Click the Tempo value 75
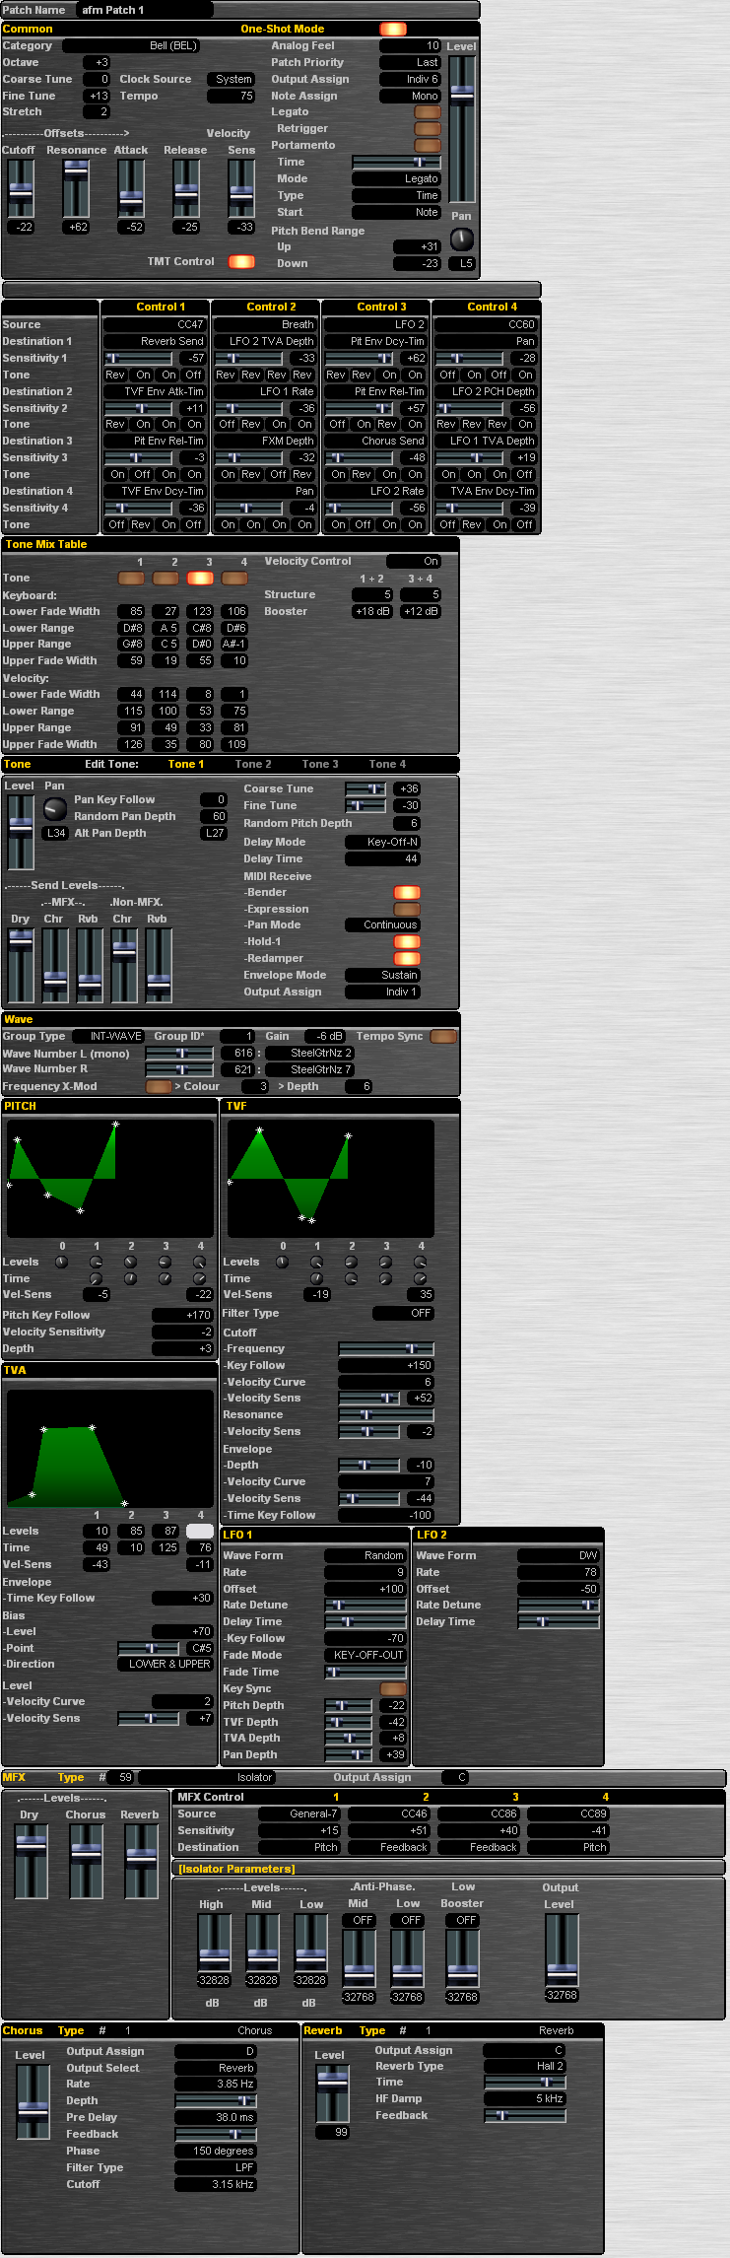The height and width of the screenshot is (2258, 730). point(231,96)
